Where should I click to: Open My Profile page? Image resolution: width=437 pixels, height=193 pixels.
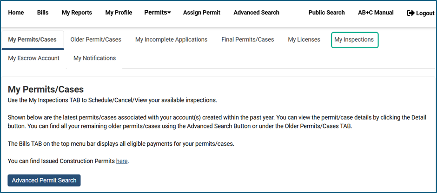coord(119,13)
